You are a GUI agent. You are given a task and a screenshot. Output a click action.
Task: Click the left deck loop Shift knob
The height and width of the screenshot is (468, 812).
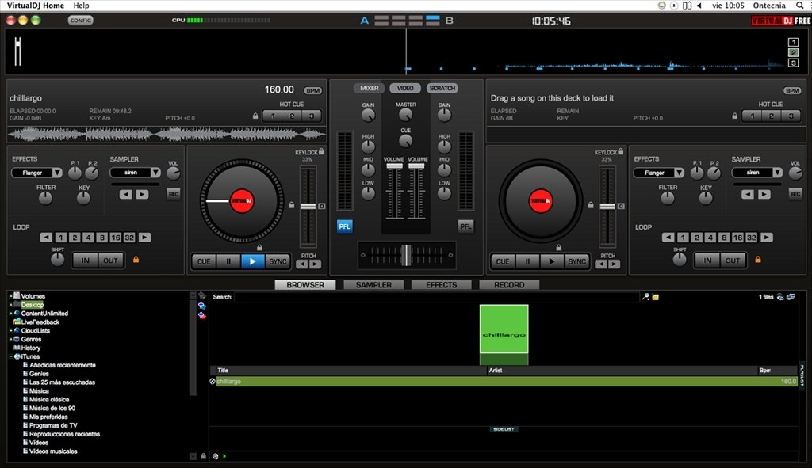pyautogui.click(x=57, y=260)
